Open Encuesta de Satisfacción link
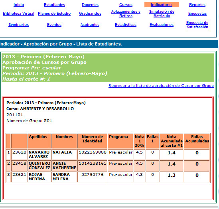 point(197,25)
